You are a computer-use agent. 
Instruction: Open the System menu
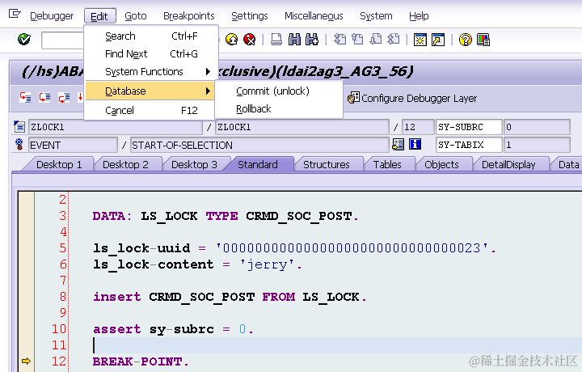[x=376, y=16]
